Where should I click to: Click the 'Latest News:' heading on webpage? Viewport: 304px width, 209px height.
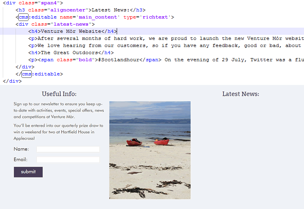(x=241, y=94)
